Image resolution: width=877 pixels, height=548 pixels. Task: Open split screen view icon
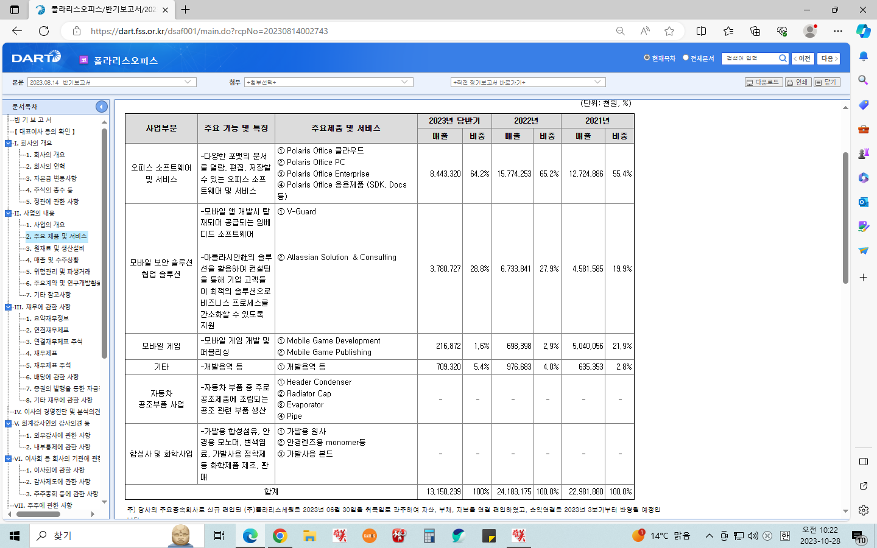pyautogui.click(x=701, y=31)
